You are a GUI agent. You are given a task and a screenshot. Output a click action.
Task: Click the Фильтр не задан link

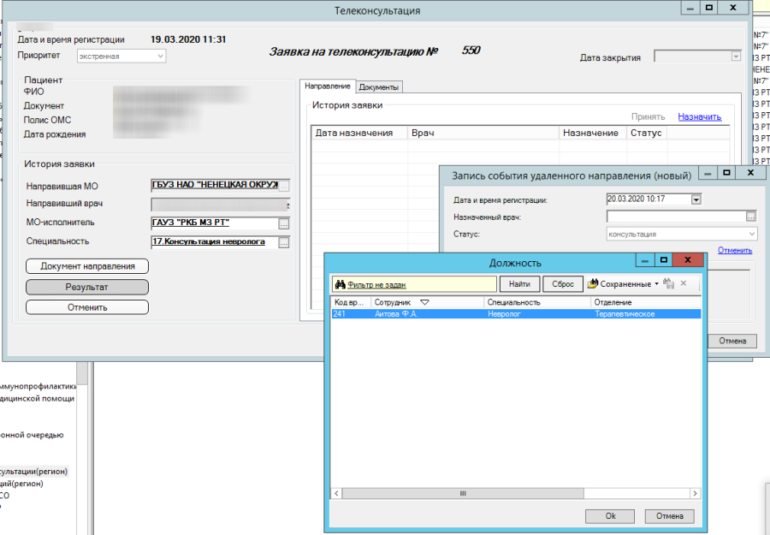376,284
